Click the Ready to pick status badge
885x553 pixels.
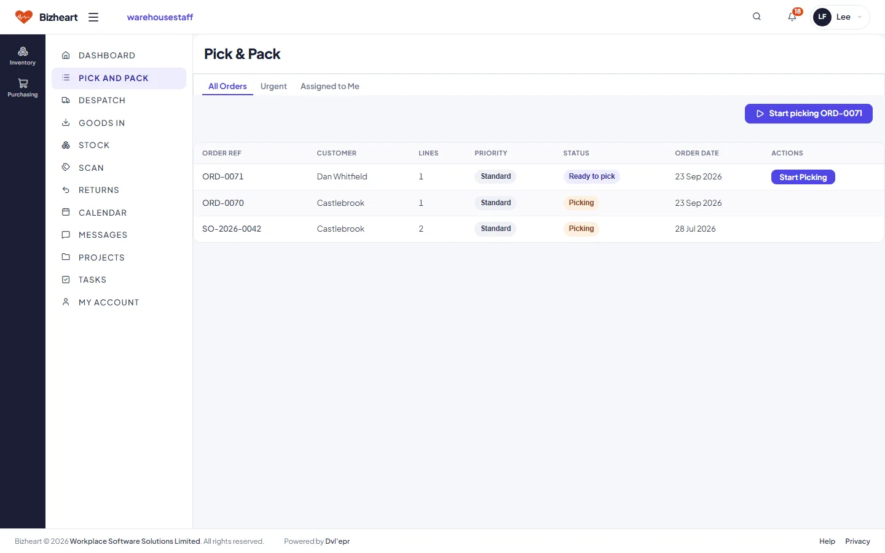pyautogui.click(x=592, y=177)
